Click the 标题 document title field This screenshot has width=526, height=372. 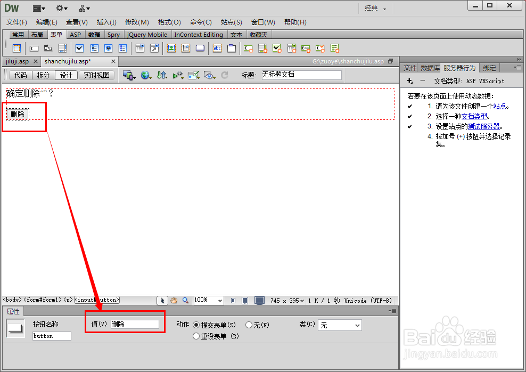(301, 75)
